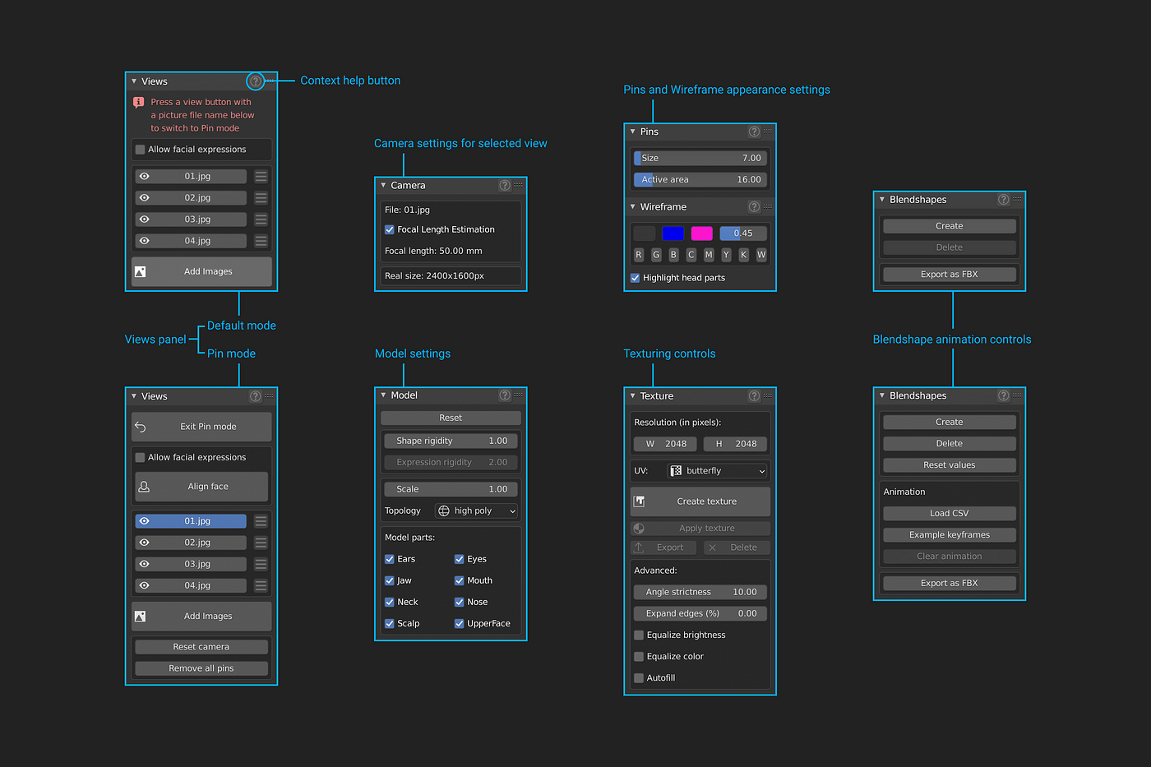
Task: Enable Equalize color checkbox
Action: click(639, 657)
